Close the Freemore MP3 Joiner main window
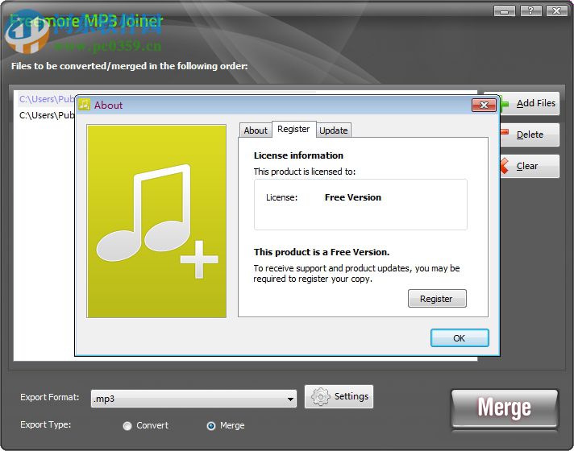This screenshot has height=451, width=574. [x=557, y=11]
